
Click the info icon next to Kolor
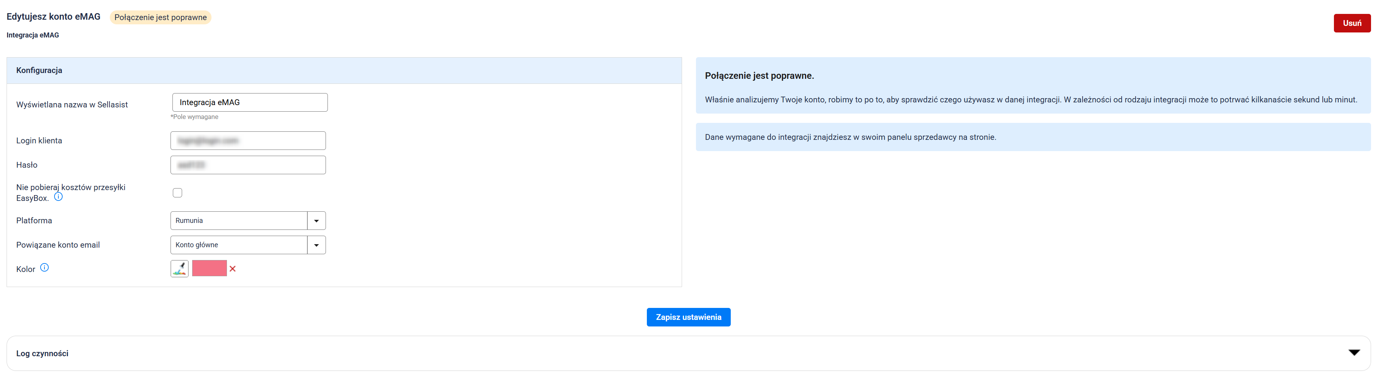coord(44,268)
